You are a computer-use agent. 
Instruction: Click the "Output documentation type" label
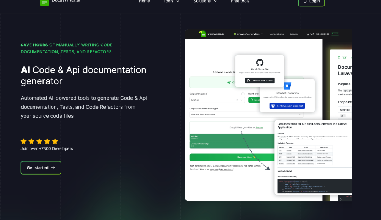click(x=204, y=109)
